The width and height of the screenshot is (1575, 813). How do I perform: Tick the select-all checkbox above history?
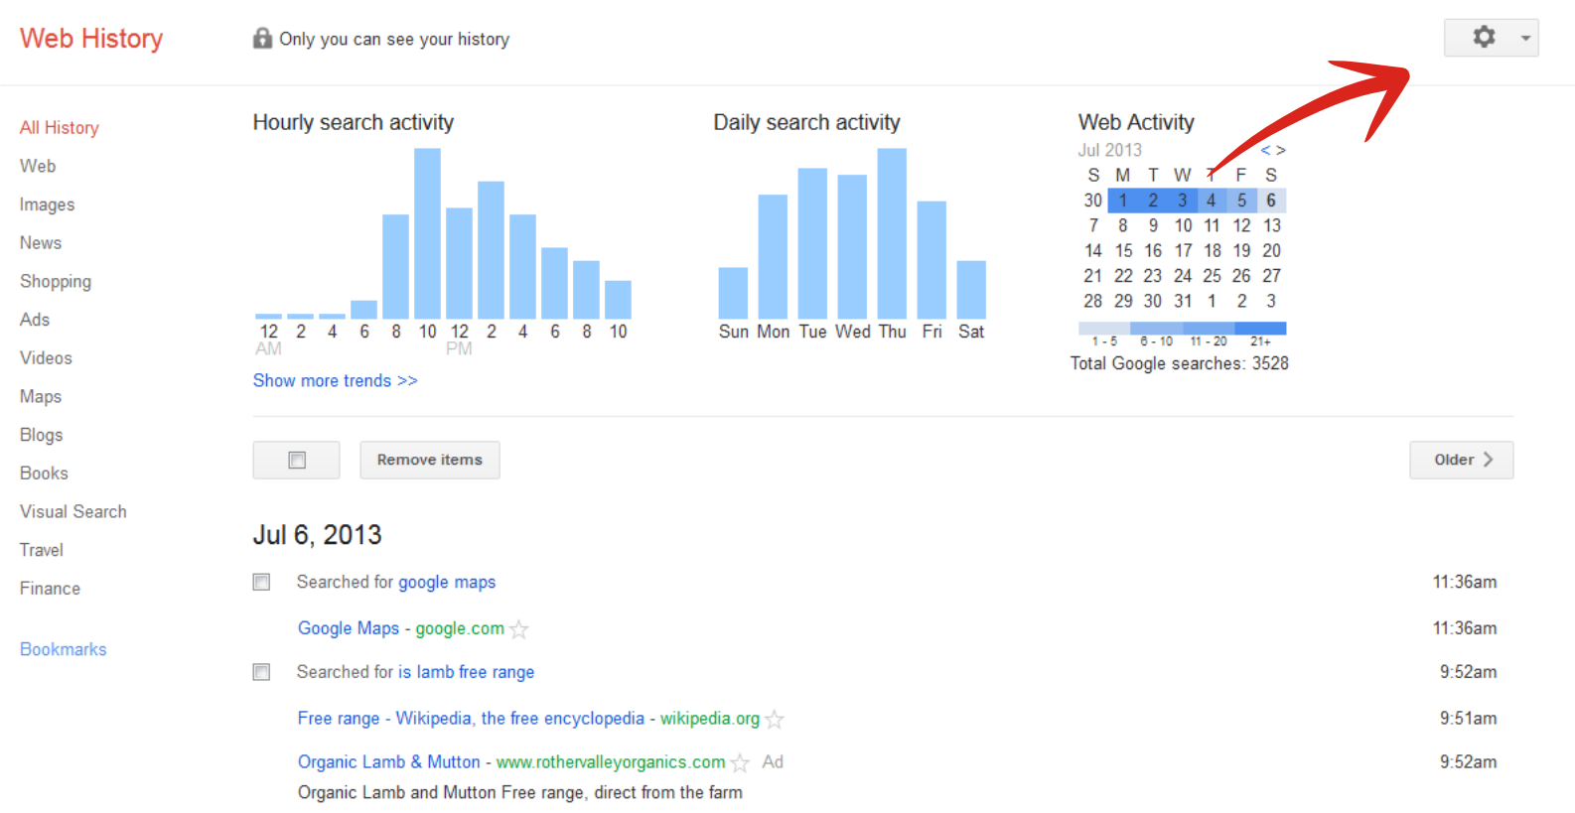click(x=297, y=461)
